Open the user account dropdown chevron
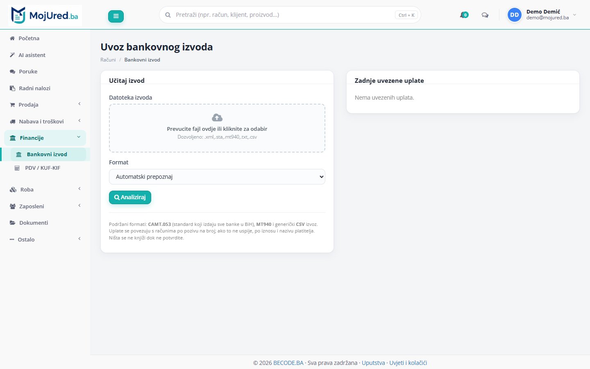The width and height of the screenshot is (590, 369). (x=574, y=15)
